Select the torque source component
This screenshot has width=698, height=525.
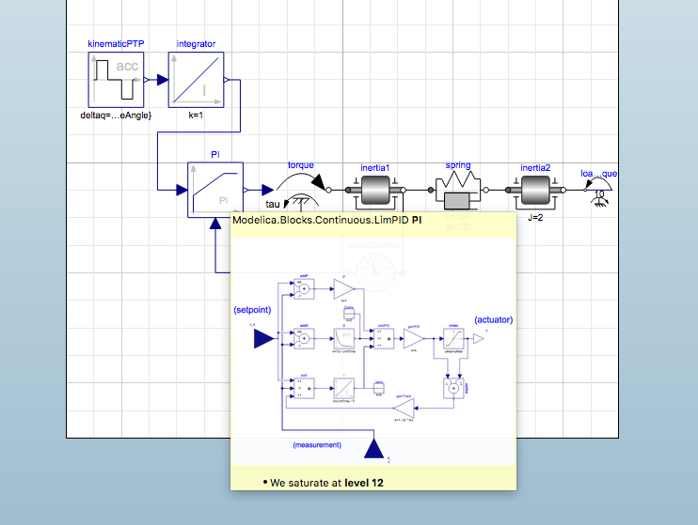[x=301, y=190]
